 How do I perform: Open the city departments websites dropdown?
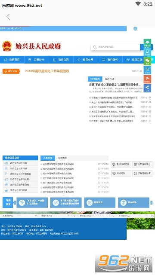(96, 216)
